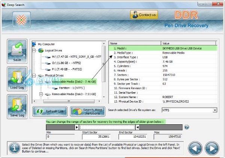This screenshot has height=158, width=225.
Task: Select the Interface Type row
Action: coord(163,57)
